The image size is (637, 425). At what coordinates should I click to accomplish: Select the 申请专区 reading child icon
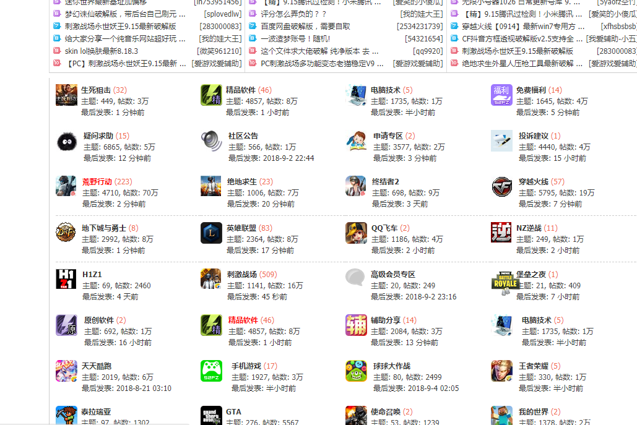[x=357, y=141]
